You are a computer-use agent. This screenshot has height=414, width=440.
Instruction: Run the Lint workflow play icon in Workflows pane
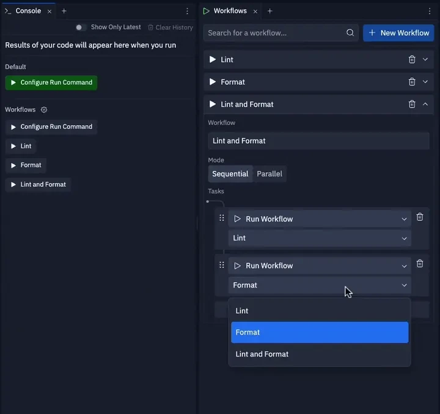(x=213, y=59)
